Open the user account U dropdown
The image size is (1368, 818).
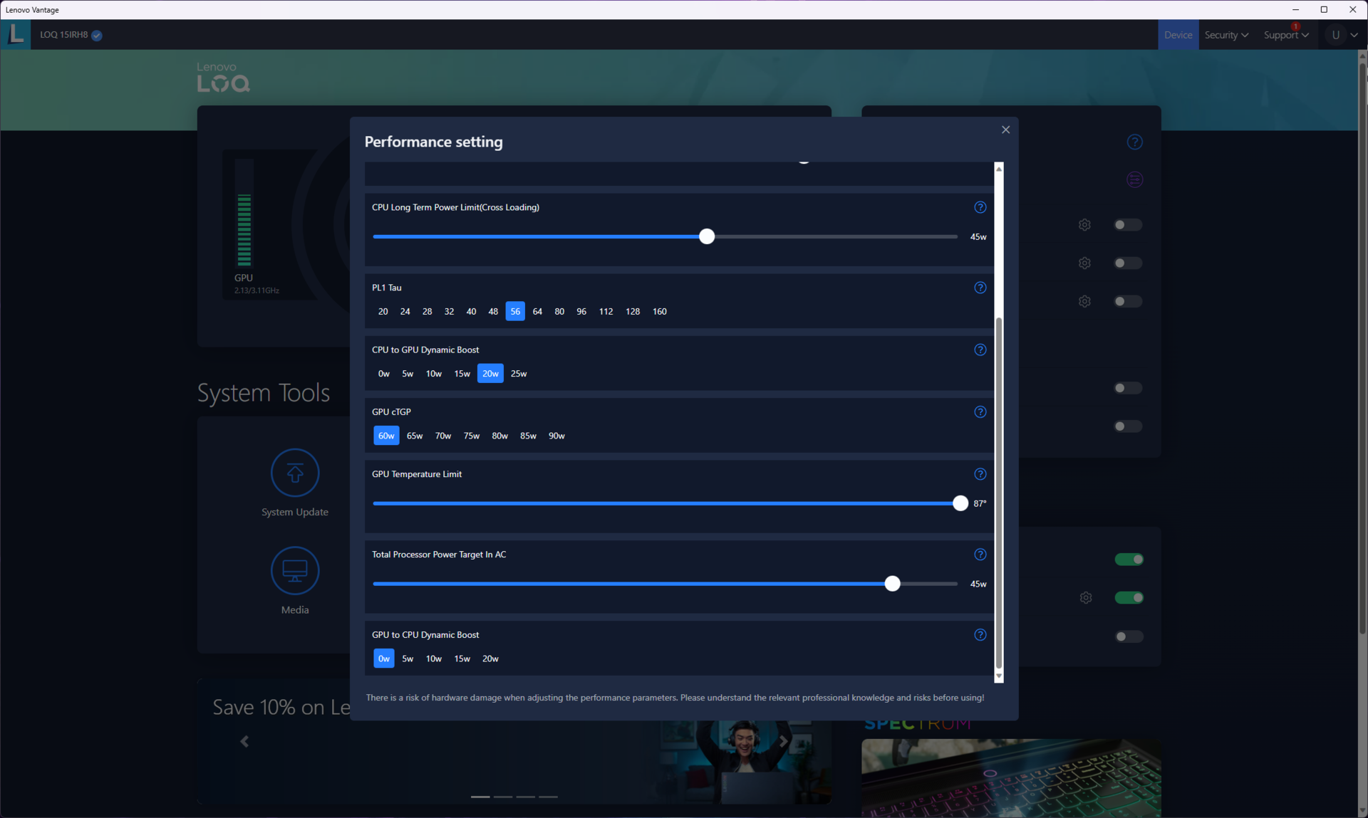pyautogui.click(x=1342, y=35)
